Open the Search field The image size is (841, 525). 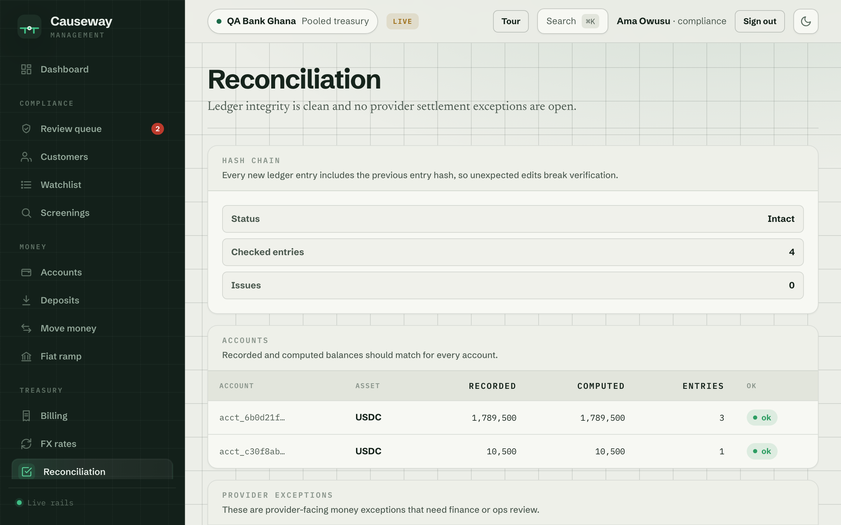tap(572, 21)
